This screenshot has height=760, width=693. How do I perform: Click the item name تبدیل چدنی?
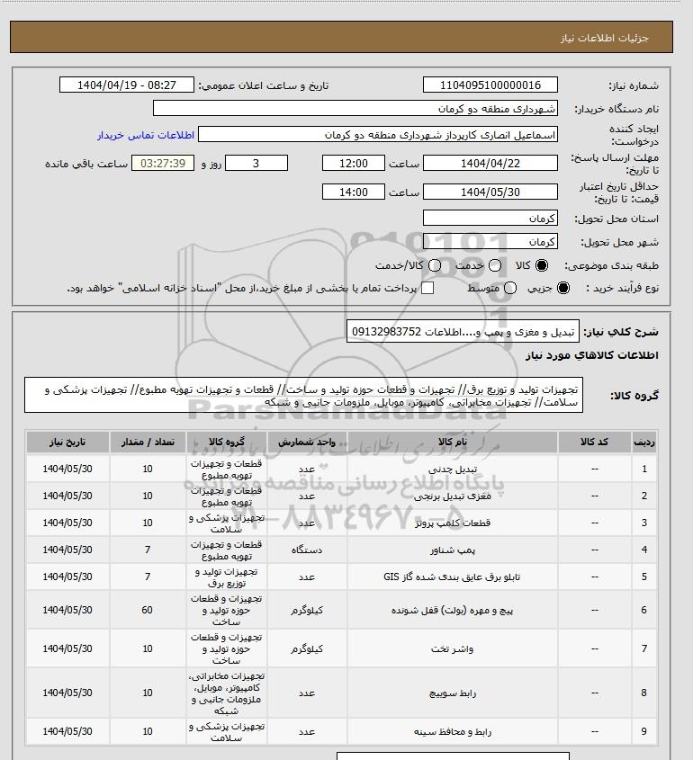pos(453,469)
